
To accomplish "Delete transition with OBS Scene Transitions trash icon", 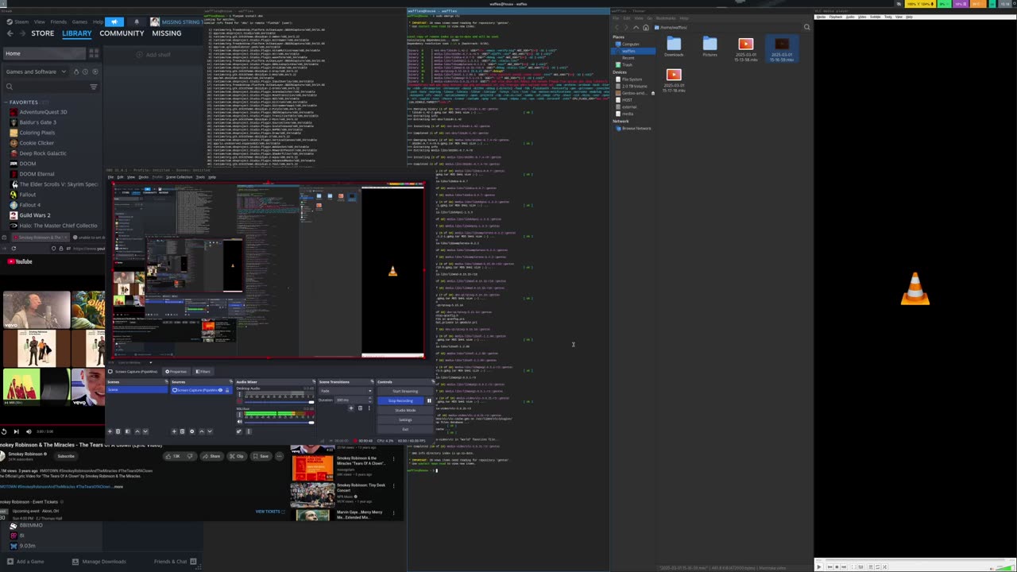I will [x=360, y=408].
